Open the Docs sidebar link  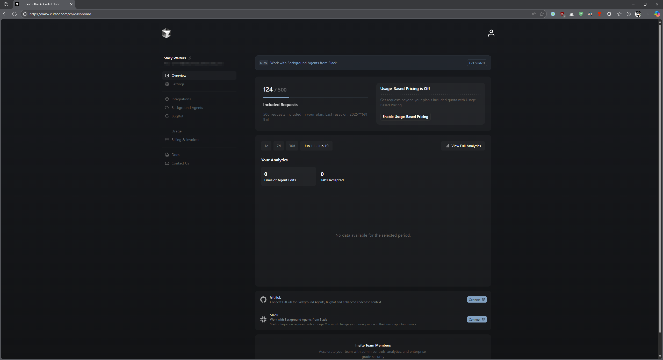199,155
